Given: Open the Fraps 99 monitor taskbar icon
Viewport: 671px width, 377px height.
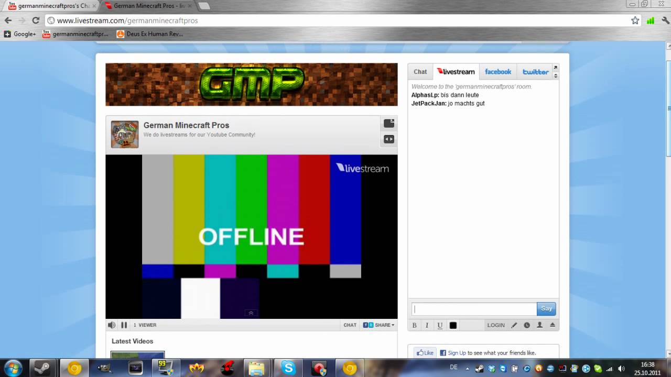Looking at the screenshot, I should tap(166, 368).
